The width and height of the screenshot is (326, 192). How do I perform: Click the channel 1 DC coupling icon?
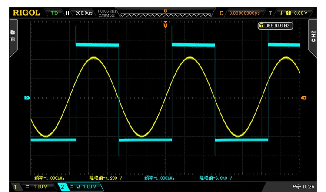tap(27, 187)
